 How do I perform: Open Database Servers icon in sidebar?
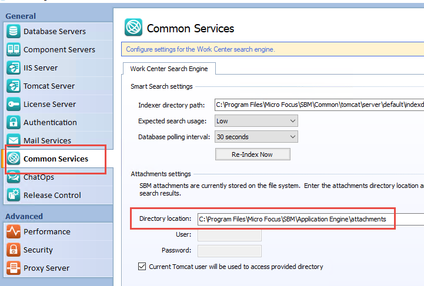coord(14,31)
